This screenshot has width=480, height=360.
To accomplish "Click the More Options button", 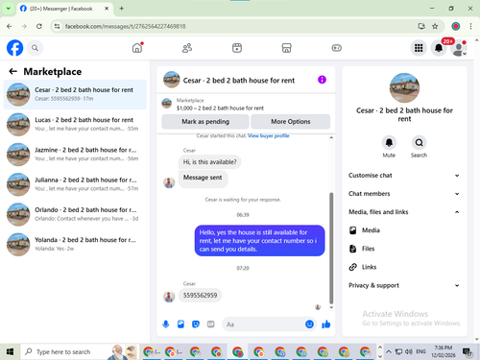I will [291, 122].
